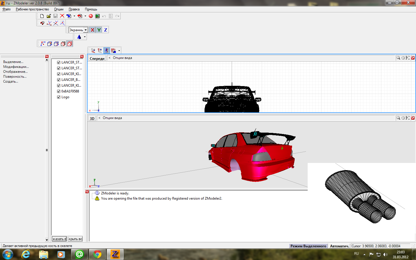Click the undo arrow icon

tap(104, 16)
